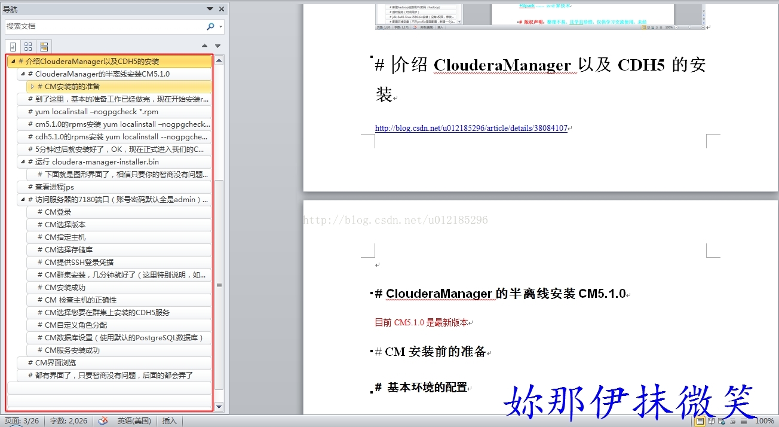Select heading 查看进程jps

point(114,187)
